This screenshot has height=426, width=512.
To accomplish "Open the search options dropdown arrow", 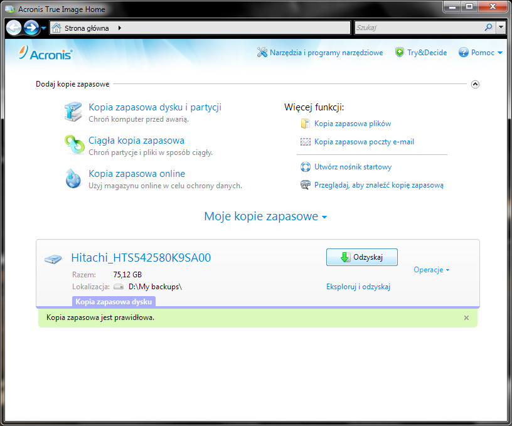I will pos(501,28).
